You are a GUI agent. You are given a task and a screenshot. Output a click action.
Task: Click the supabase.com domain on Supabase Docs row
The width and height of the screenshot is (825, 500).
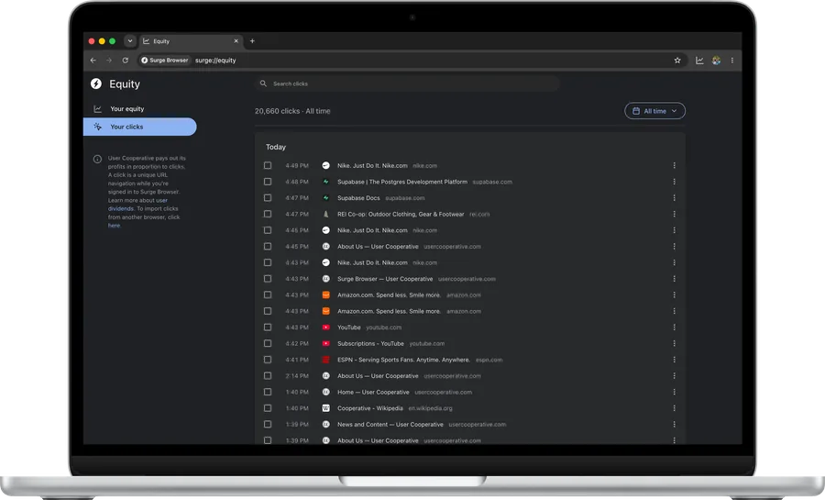[404, 198]
